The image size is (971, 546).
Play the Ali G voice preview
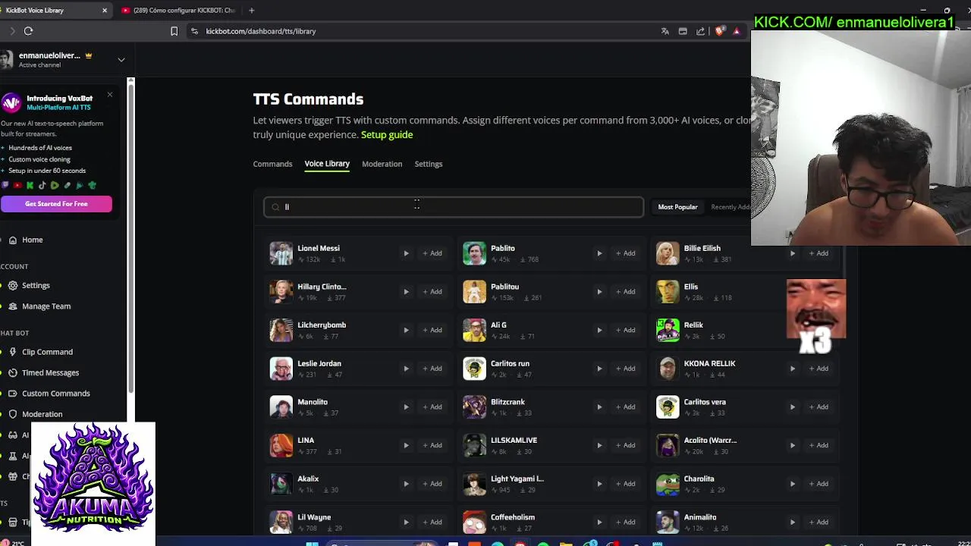[x=599, y=330]
